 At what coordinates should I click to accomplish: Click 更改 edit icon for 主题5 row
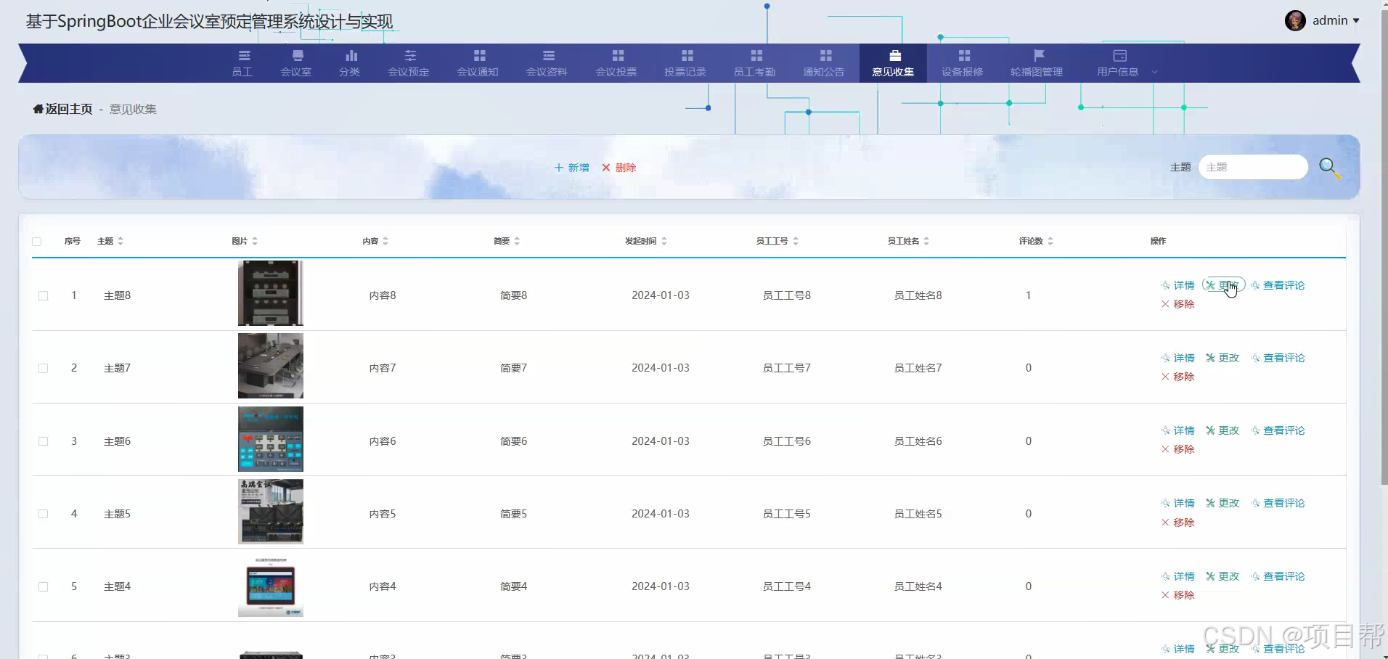(x=1210, y=503)
